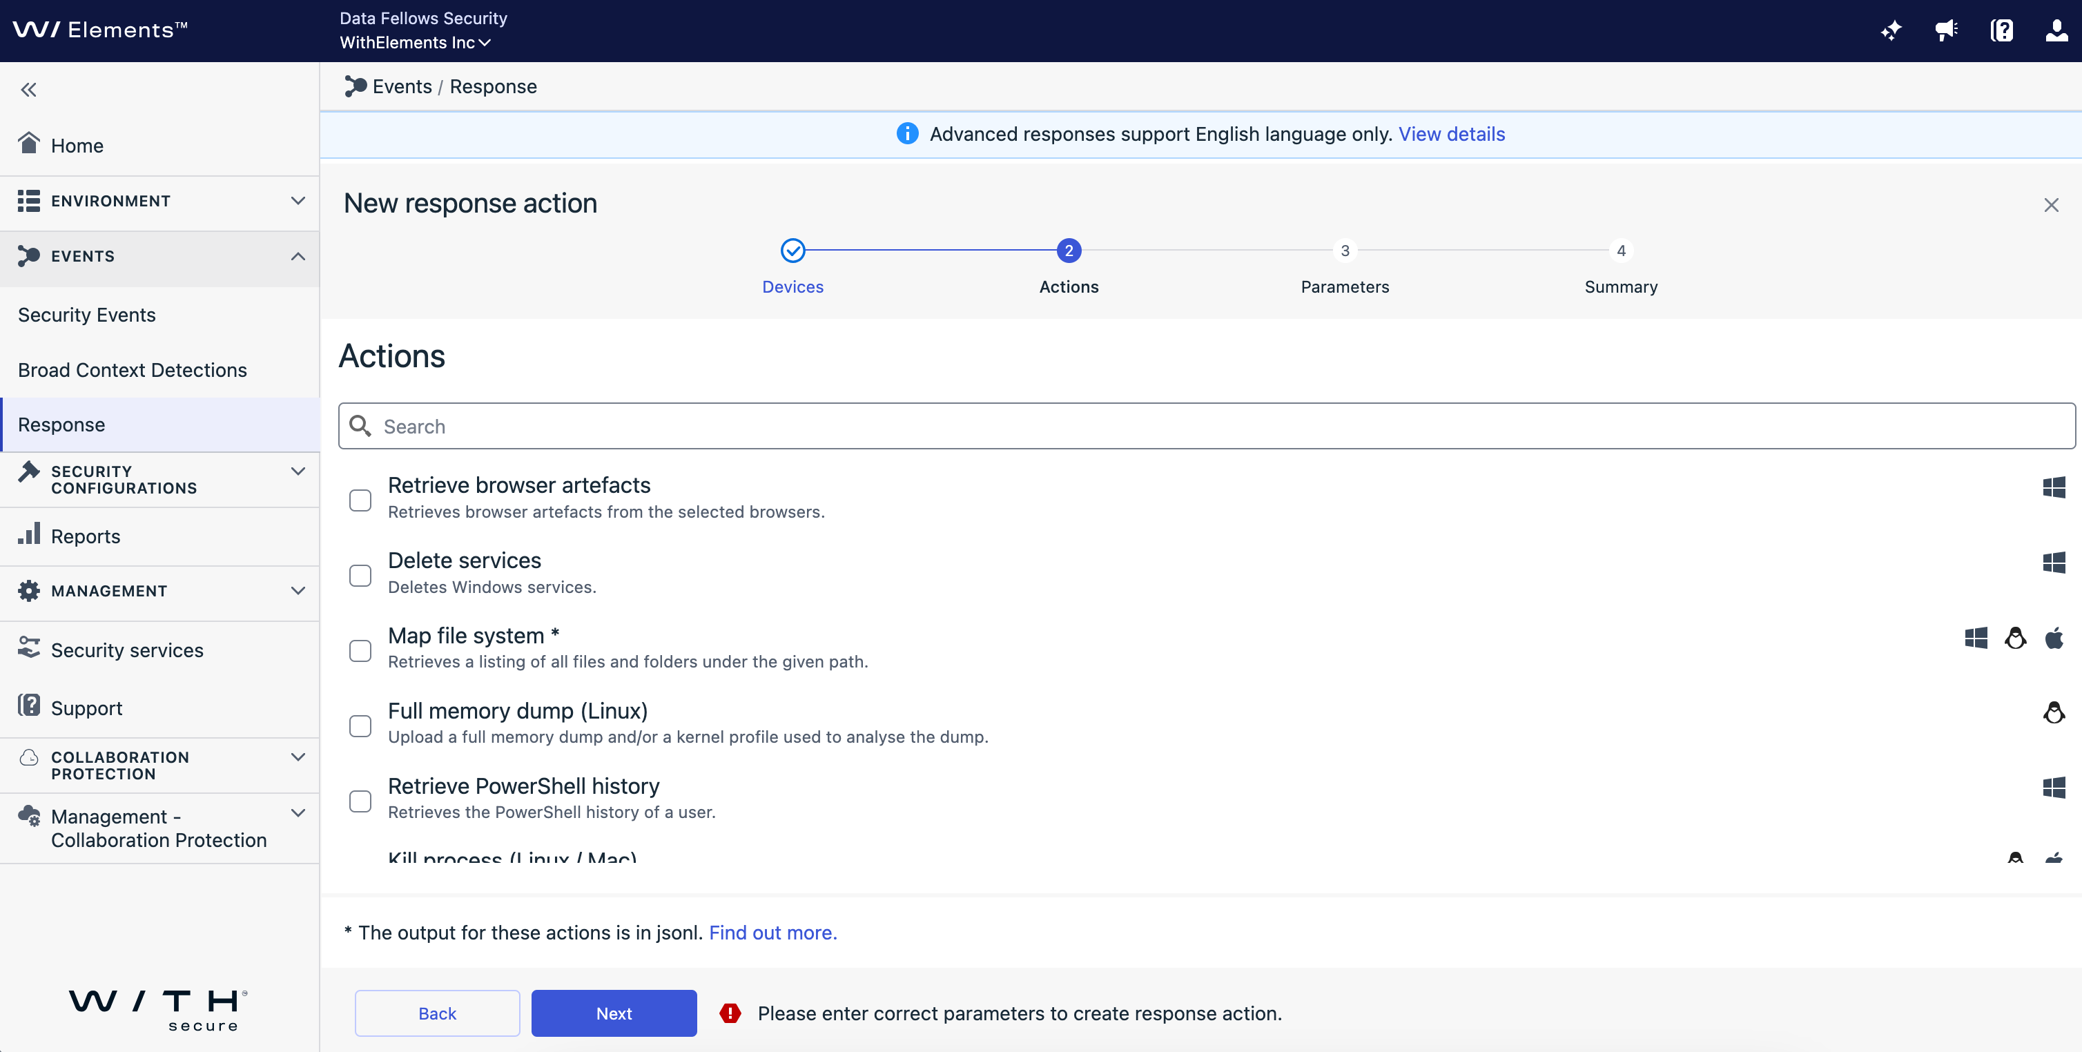The height and width of the screenshot is (1052, 2082).
Task: Open the user profile icon
Action: [x=2056, y=30]
